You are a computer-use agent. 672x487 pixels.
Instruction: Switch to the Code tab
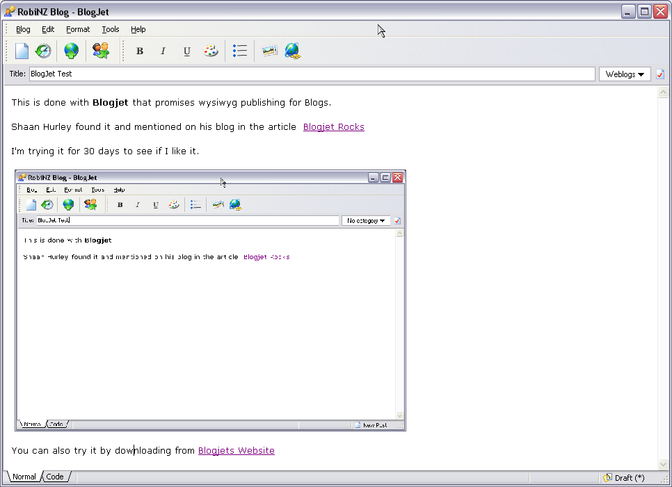tap(55, 477)
